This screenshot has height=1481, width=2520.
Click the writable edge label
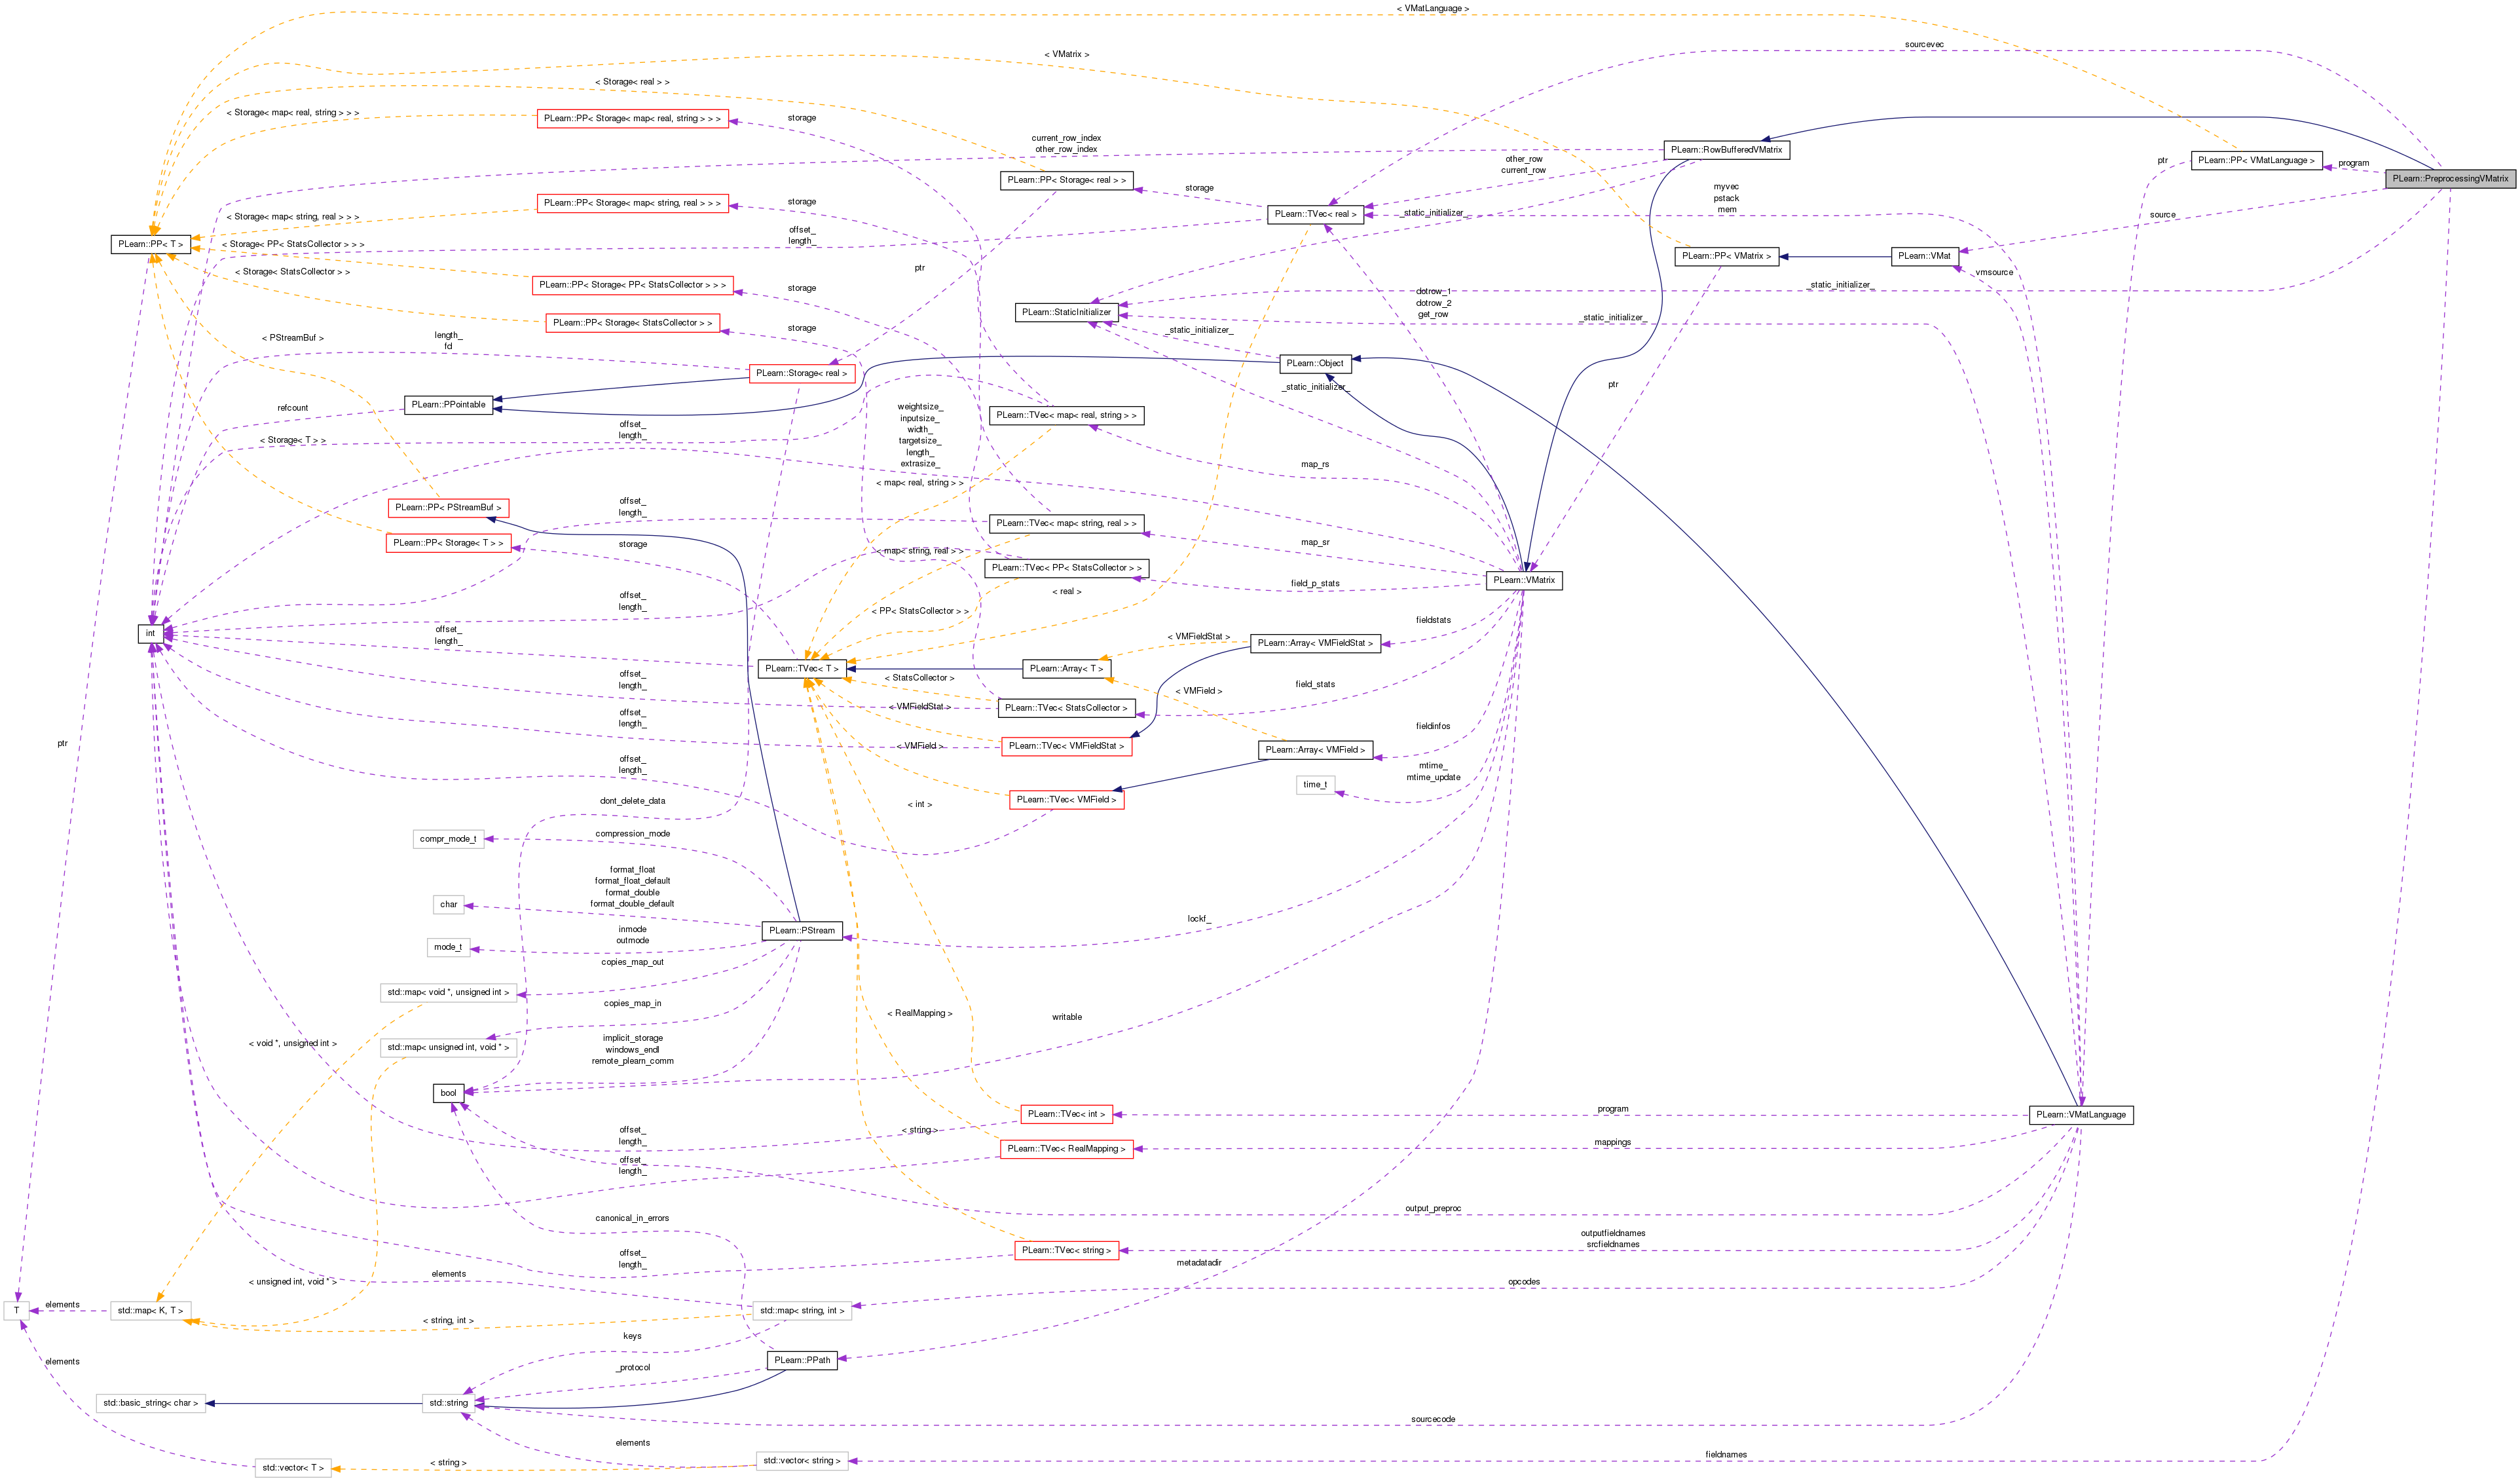(1066, 1017)
